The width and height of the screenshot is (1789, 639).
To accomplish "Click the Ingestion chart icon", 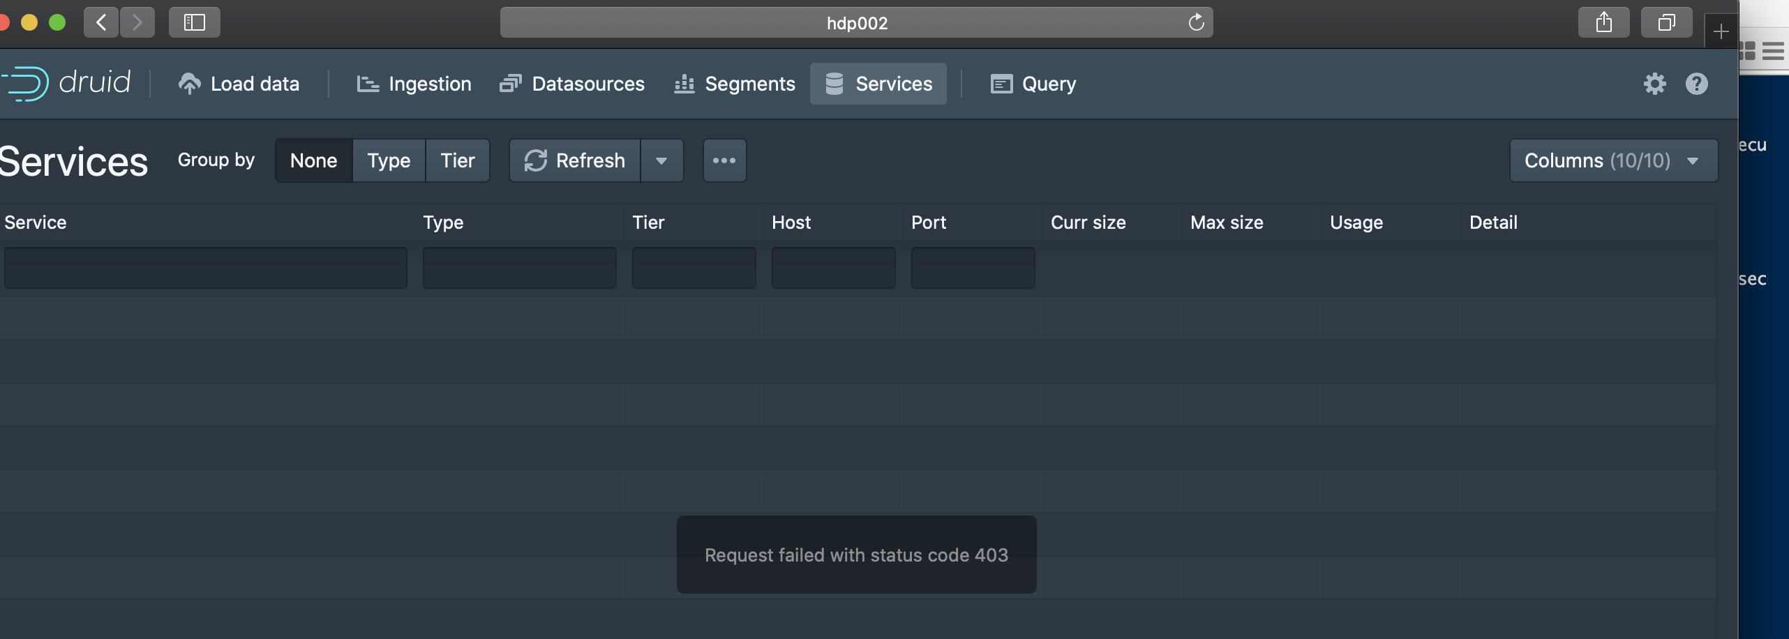I will (x=367, y=84).
